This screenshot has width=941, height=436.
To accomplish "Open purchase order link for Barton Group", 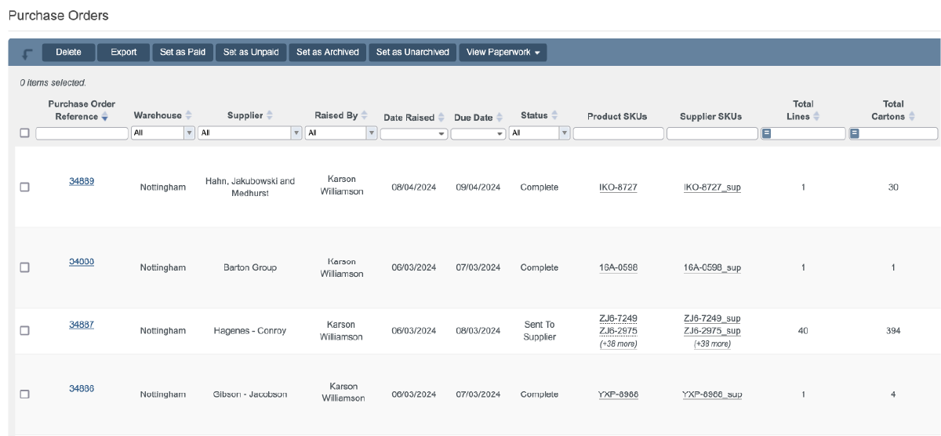I will [x=82, y=262].
